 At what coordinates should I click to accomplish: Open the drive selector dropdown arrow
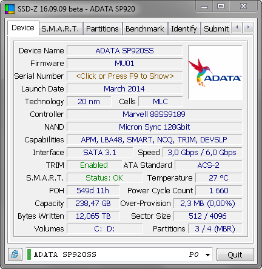207,254
